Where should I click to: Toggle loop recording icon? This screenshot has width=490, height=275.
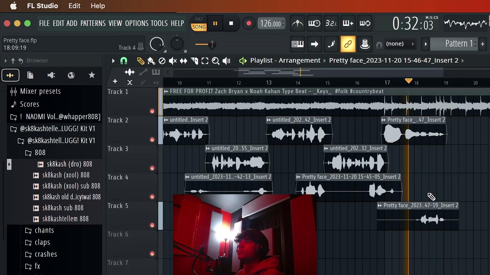click(x=365, y=24)
